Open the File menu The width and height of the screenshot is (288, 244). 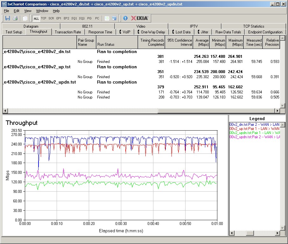6,11
